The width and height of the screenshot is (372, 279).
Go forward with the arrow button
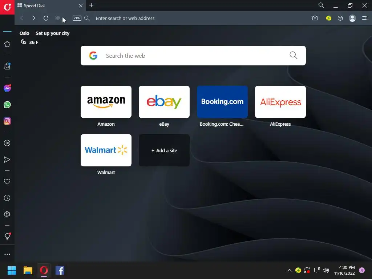tap(34, 18)
